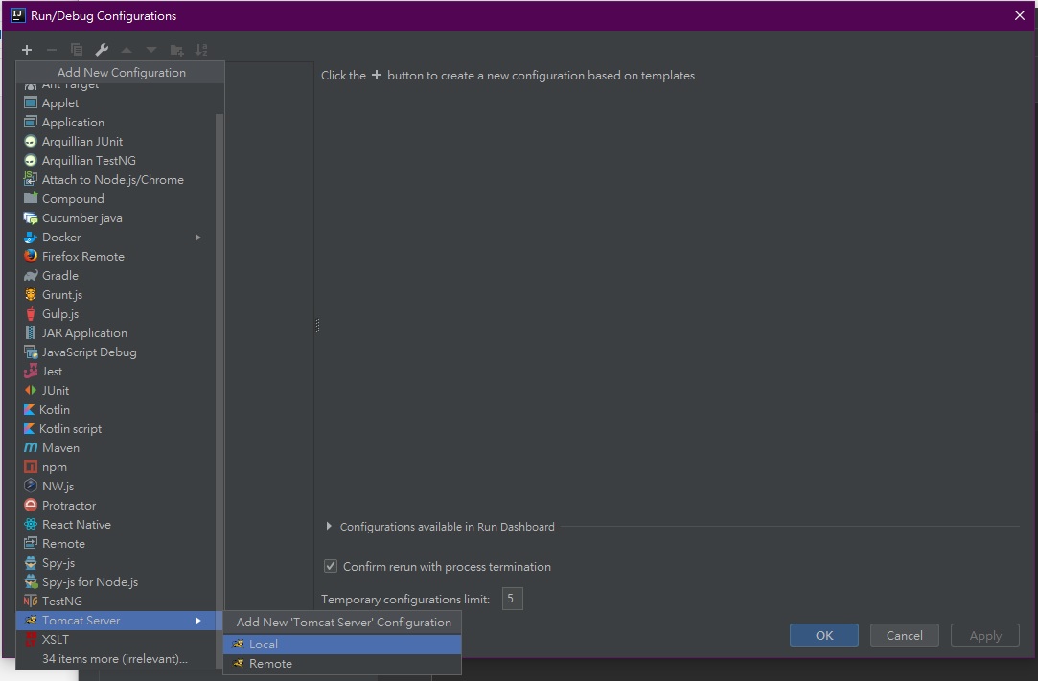This screenshot has width=1038, height=681.
Task: Click the Copy Configuration icon
Action: point(77,50)
